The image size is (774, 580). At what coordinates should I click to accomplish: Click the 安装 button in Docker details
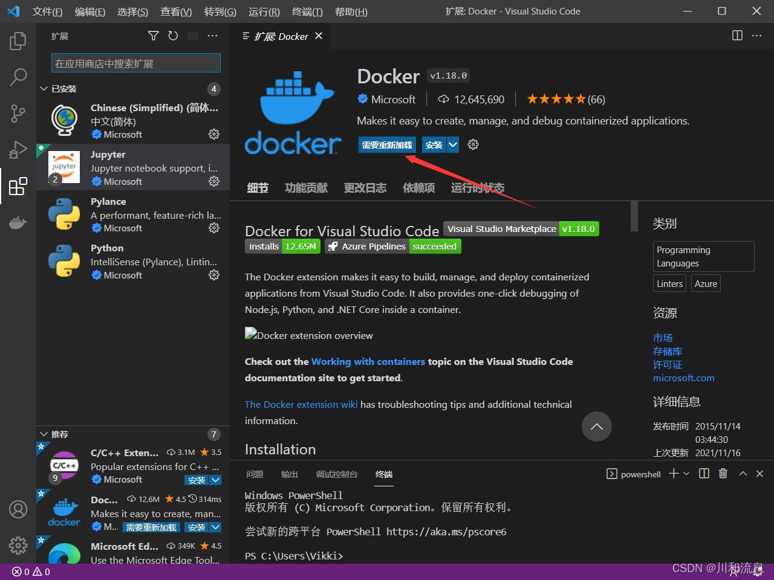click(434, 144)
